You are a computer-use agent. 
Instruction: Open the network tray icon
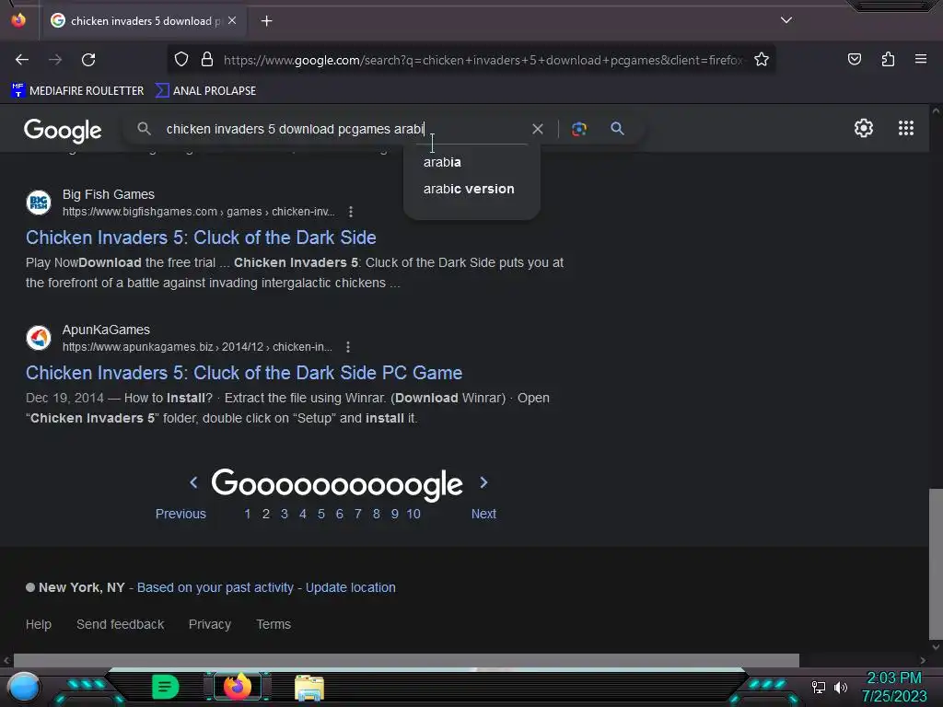819,687
